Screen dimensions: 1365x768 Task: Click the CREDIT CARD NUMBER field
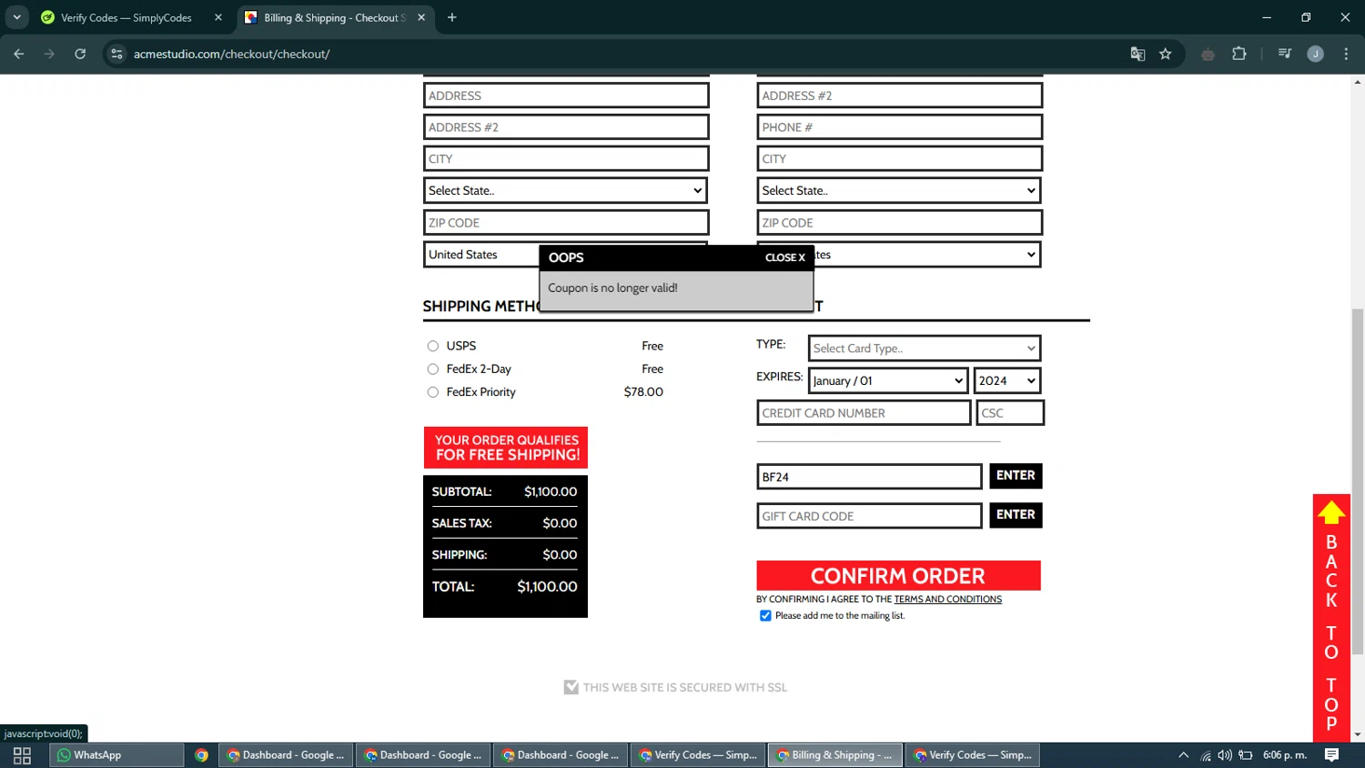(864, 413)
